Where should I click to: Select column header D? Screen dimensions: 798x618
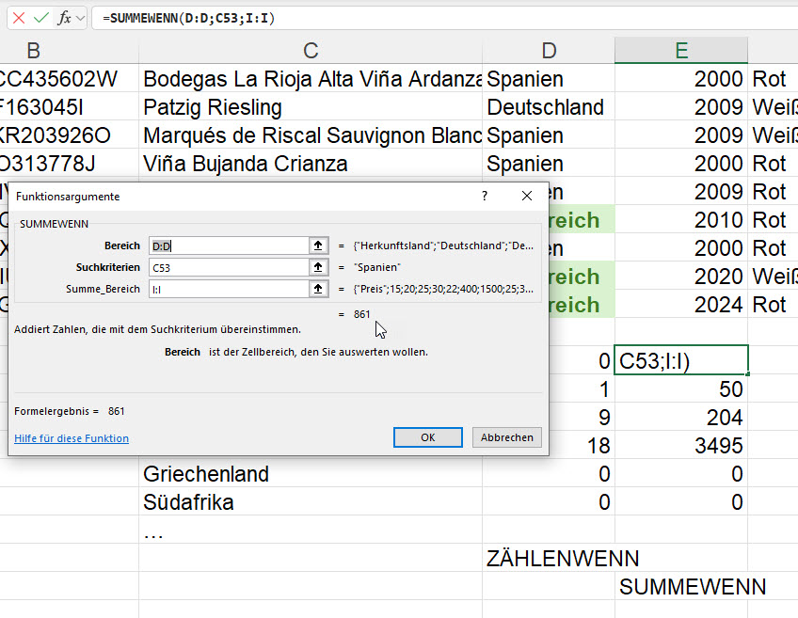549,51
